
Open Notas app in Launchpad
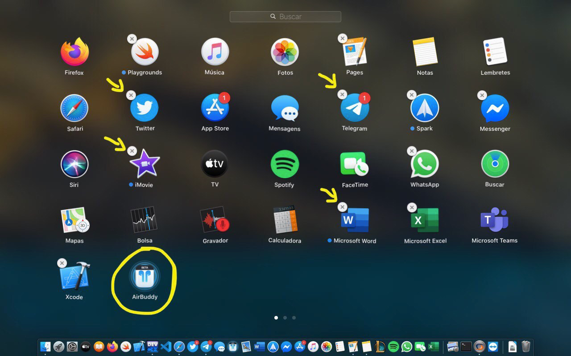point(425,52)
